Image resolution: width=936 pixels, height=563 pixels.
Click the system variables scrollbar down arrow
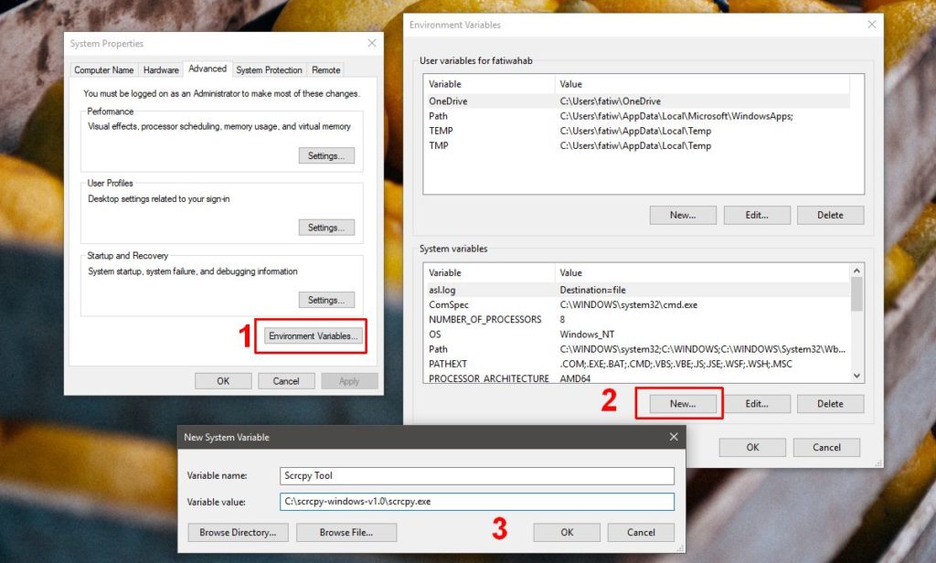click(x=856, y=376)
